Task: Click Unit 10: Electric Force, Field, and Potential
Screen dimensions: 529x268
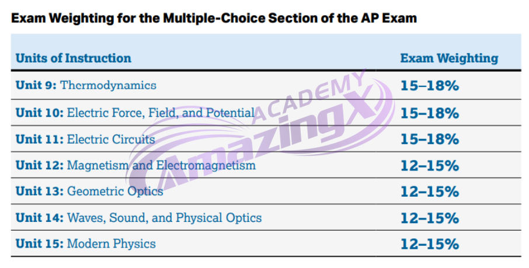Action: (135, 113)
